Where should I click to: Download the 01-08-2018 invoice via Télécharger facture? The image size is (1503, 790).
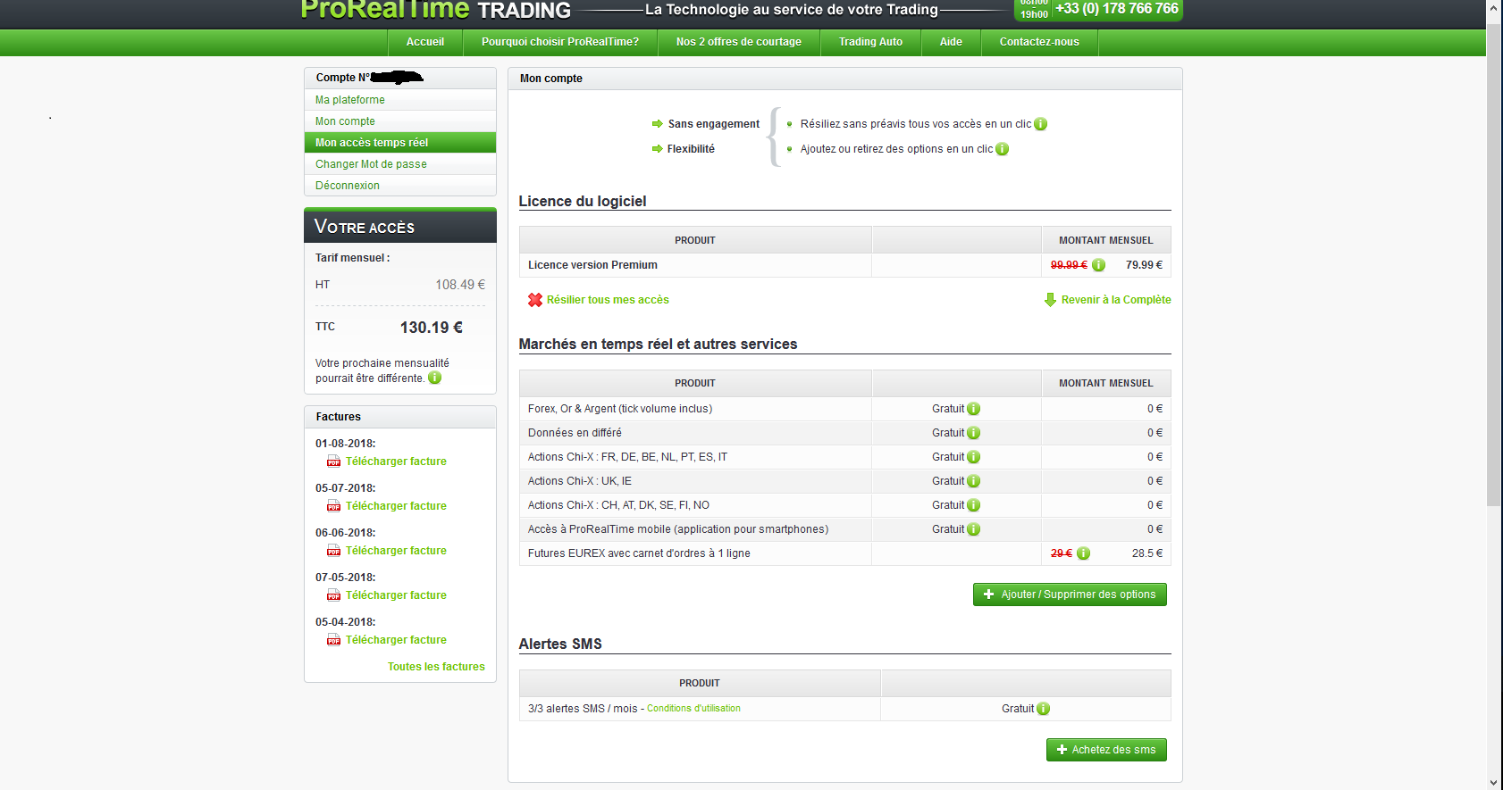pos(396,462)
